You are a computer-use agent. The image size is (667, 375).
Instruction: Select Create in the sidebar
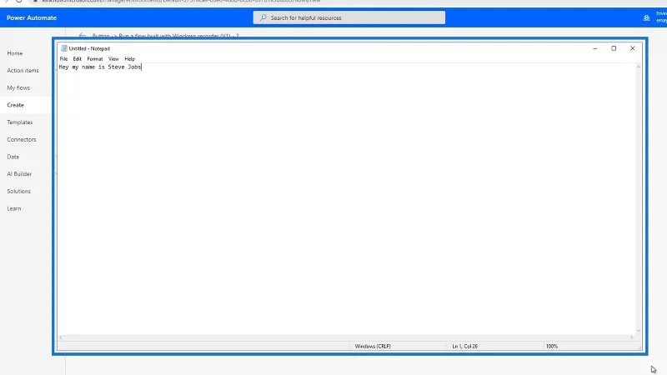[15, 105]
